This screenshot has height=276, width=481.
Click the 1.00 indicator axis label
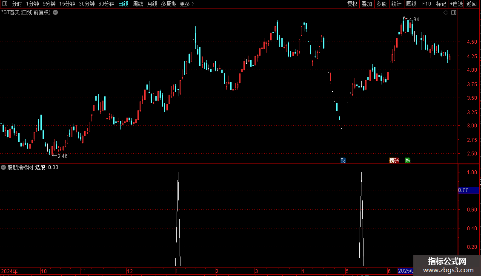(x=472, y=172)
